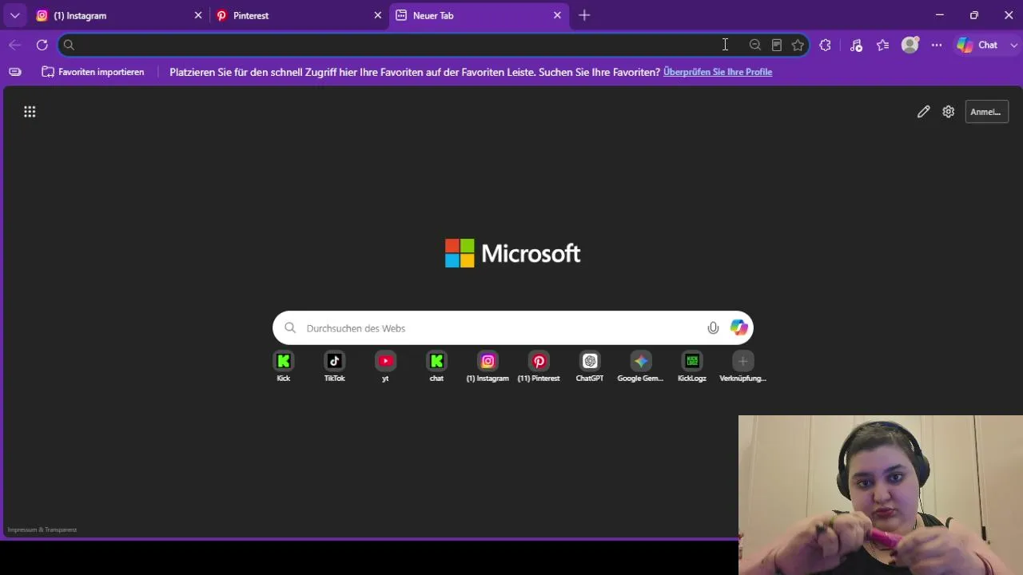Open the Überprüfen Sie Ihre Profile link
Image resolution: width=1023 pixels, height=575 pixels.
pos(718,72)
